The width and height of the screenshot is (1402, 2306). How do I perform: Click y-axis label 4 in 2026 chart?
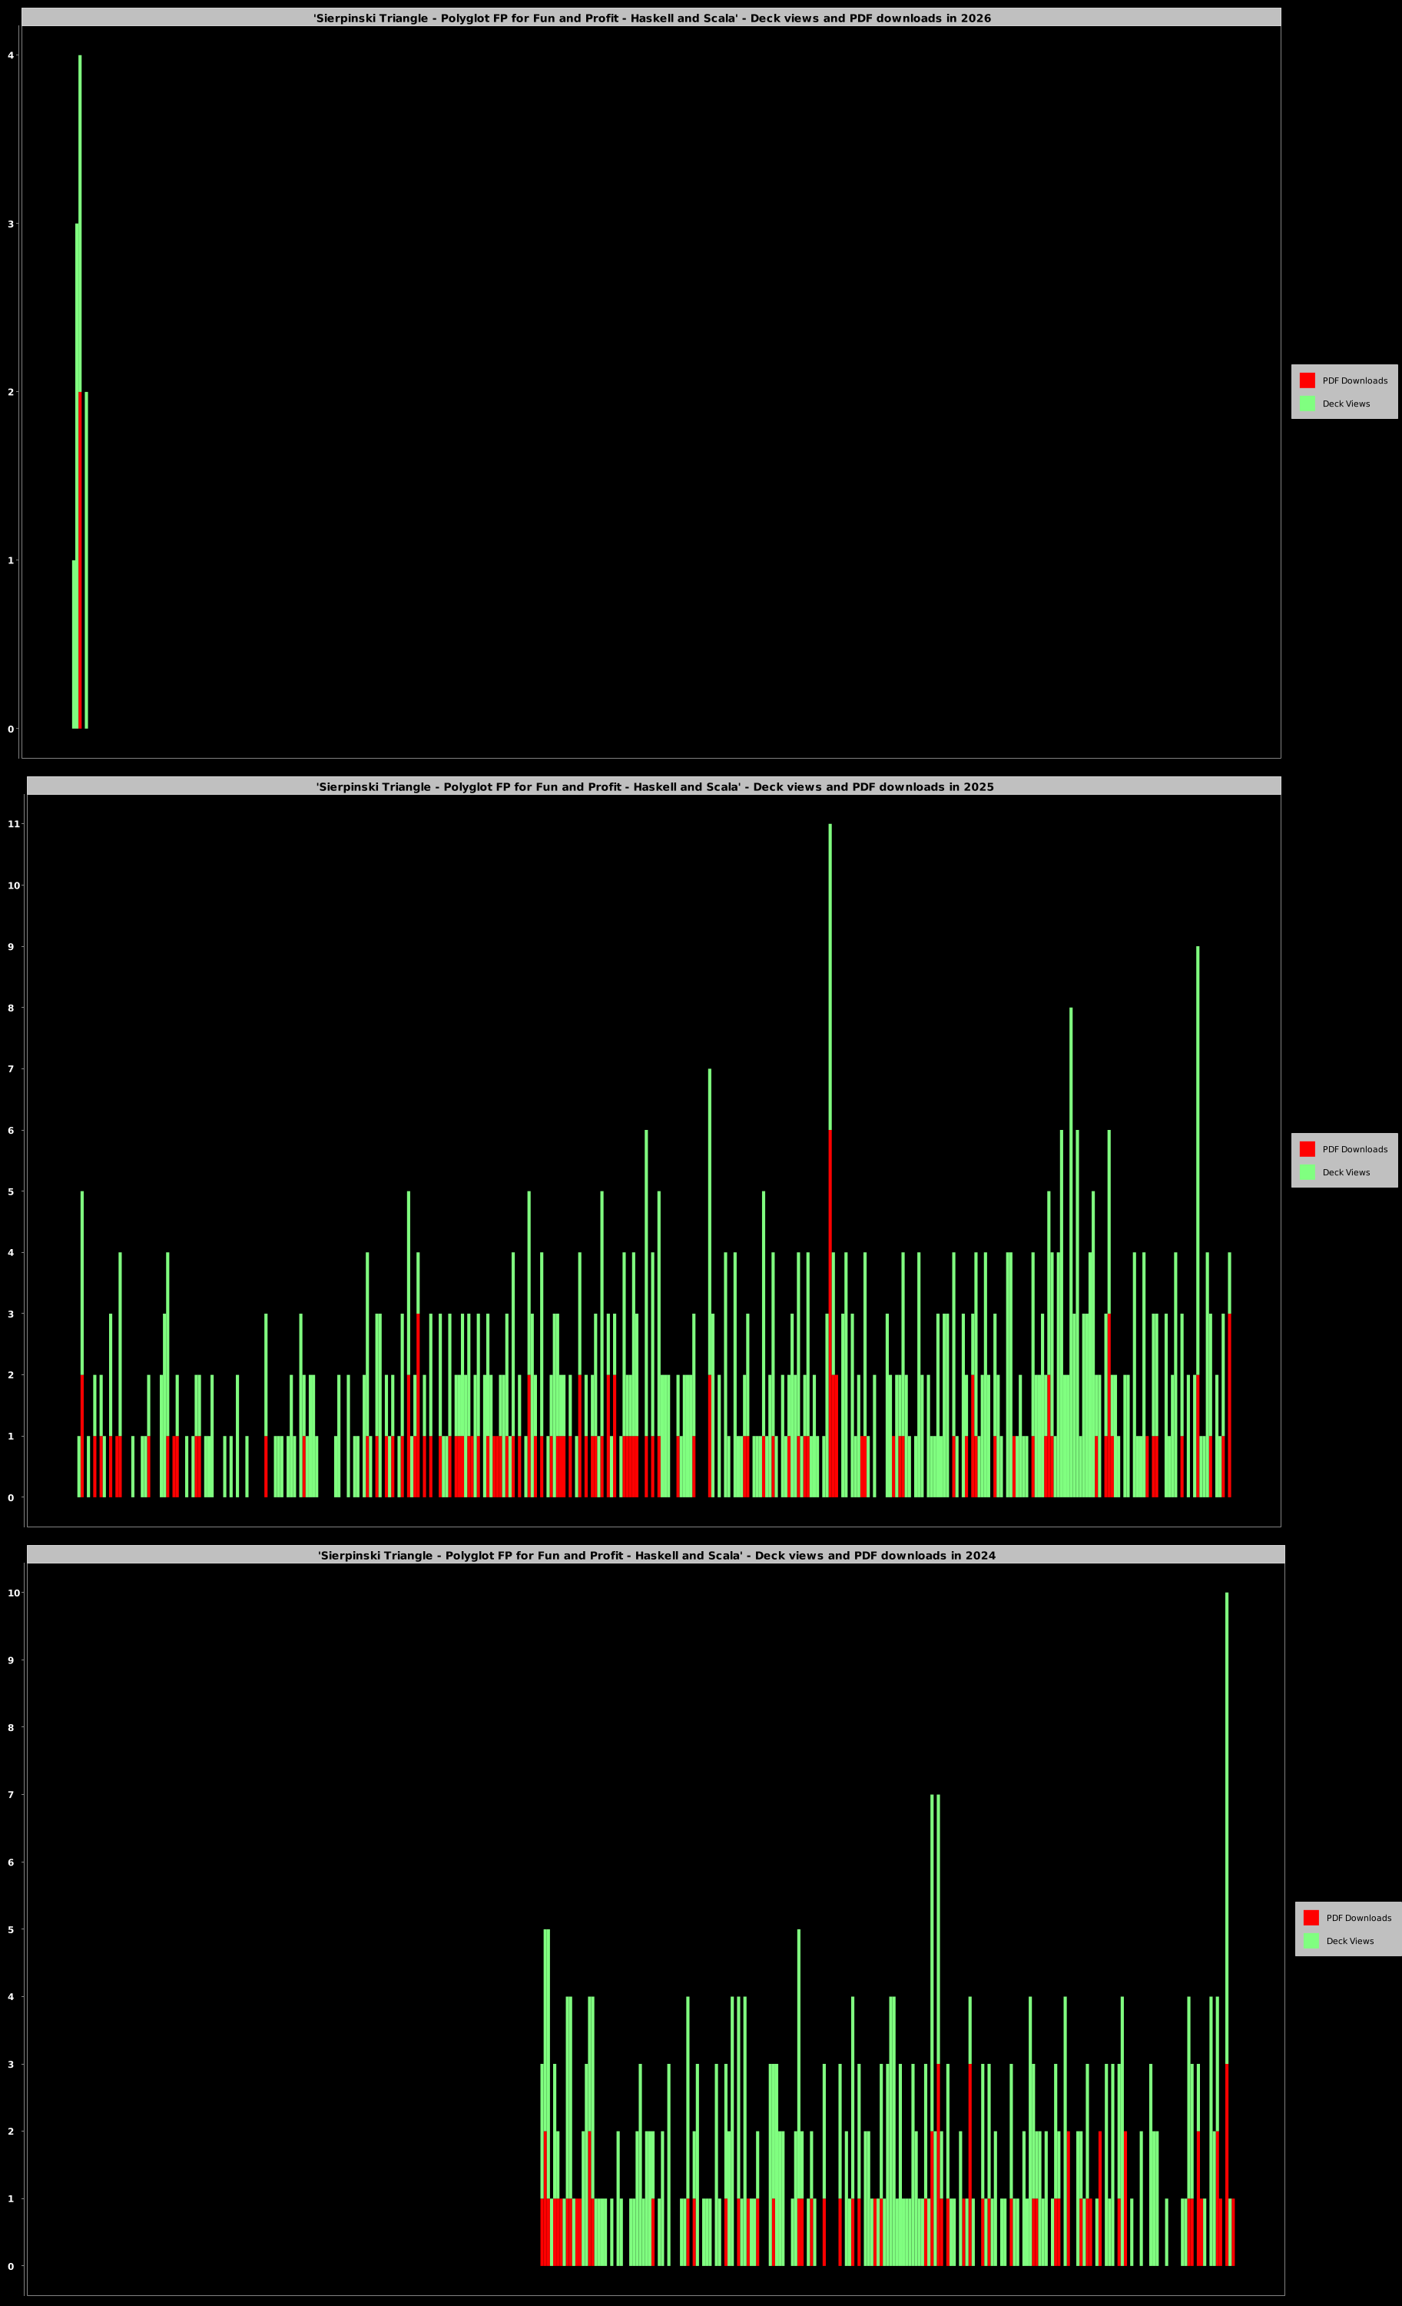coord(12,55)
